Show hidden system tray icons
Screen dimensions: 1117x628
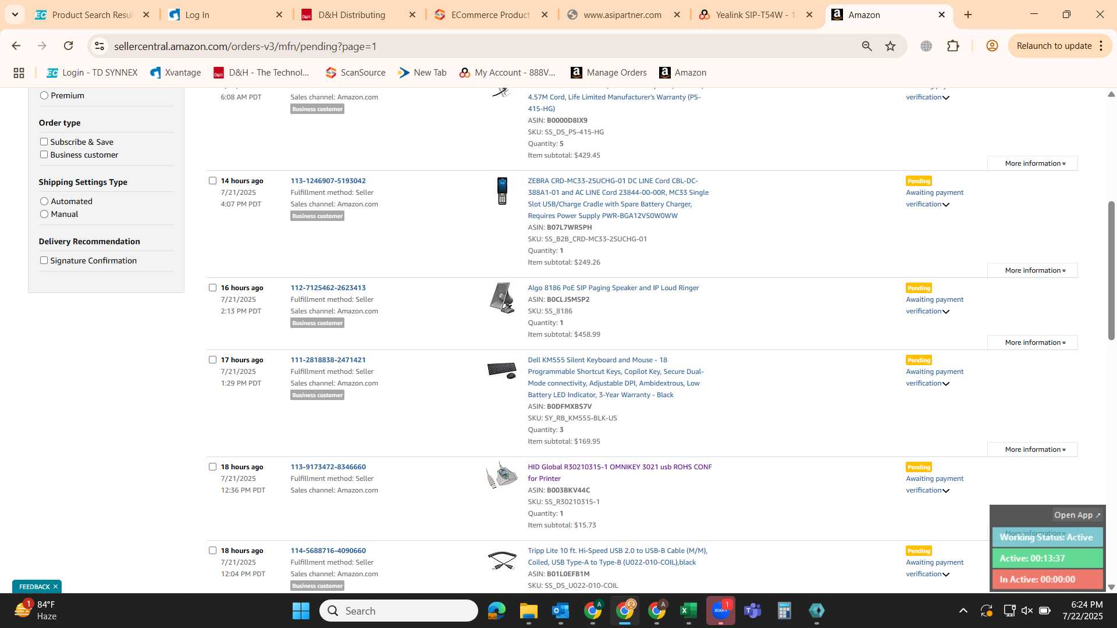coord(963,611)
